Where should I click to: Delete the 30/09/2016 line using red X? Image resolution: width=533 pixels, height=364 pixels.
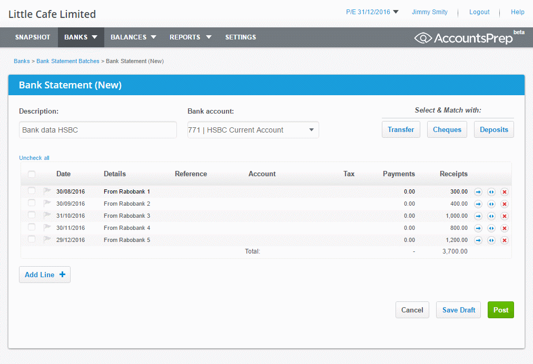pos(505,204)
